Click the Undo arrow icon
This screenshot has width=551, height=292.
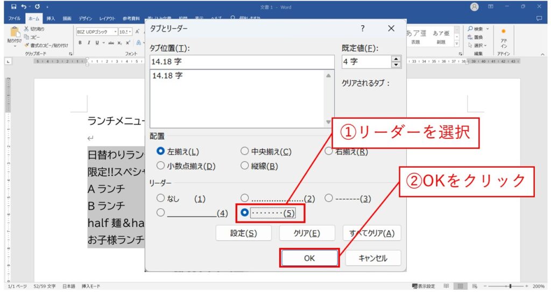[24, 6]
